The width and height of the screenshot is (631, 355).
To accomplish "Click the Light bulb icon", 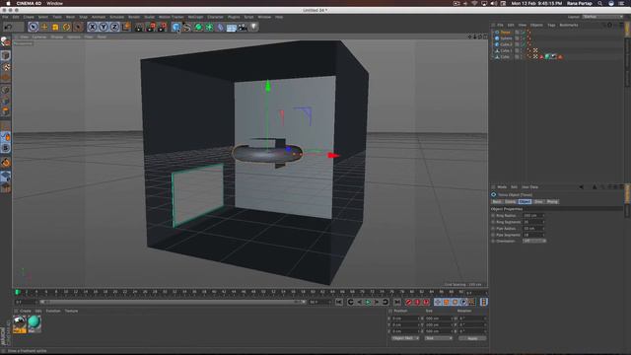I will (x=253, y=27).
